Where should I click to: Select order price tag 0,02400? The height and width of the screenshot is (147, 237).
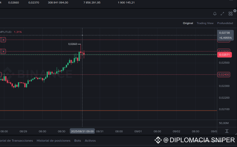coord(224,75)
